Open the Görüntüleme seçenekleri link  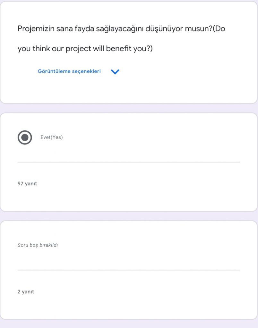(x=69, y=71)
